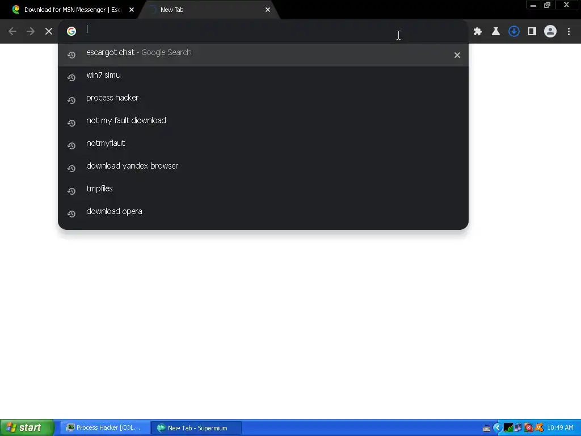This screenshot has width=581, height=436.
Task: Open network connection tray icon
Action: click(518, 428)
